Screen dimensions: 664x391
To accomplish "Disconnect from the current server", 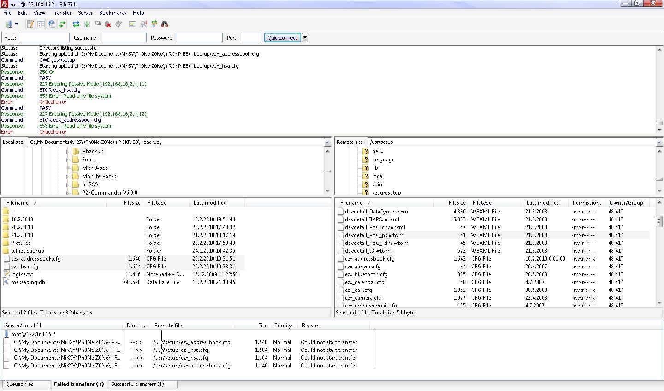I will point(108,24).
